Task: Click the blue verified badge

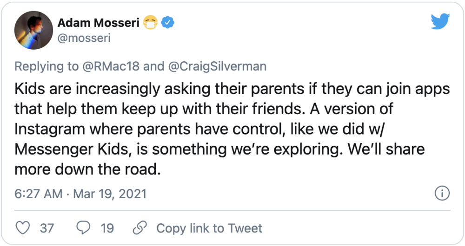Action: [167, 23]
